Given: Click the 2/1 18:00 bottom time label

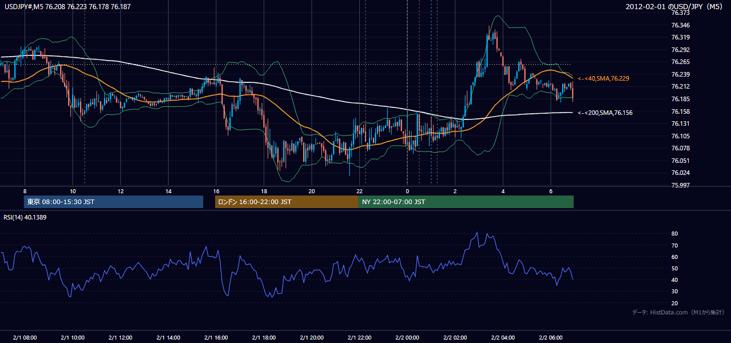Looking at the screenshot, I should pos(264,337).
